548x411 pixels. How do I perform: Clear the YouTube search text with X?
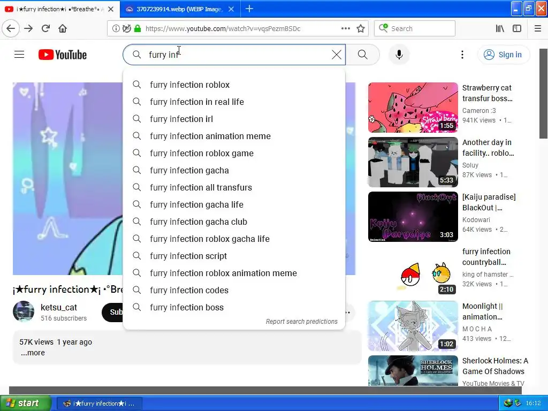(337, 55)
